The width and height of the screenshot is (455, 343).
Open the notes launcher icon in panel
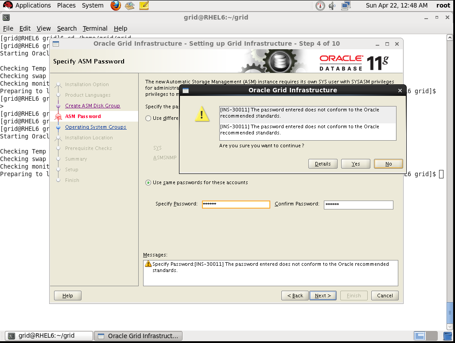[x=144, y=5]
